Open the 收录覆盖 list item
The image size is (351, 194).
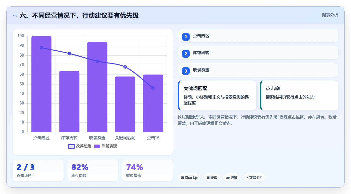pos(258,70)
